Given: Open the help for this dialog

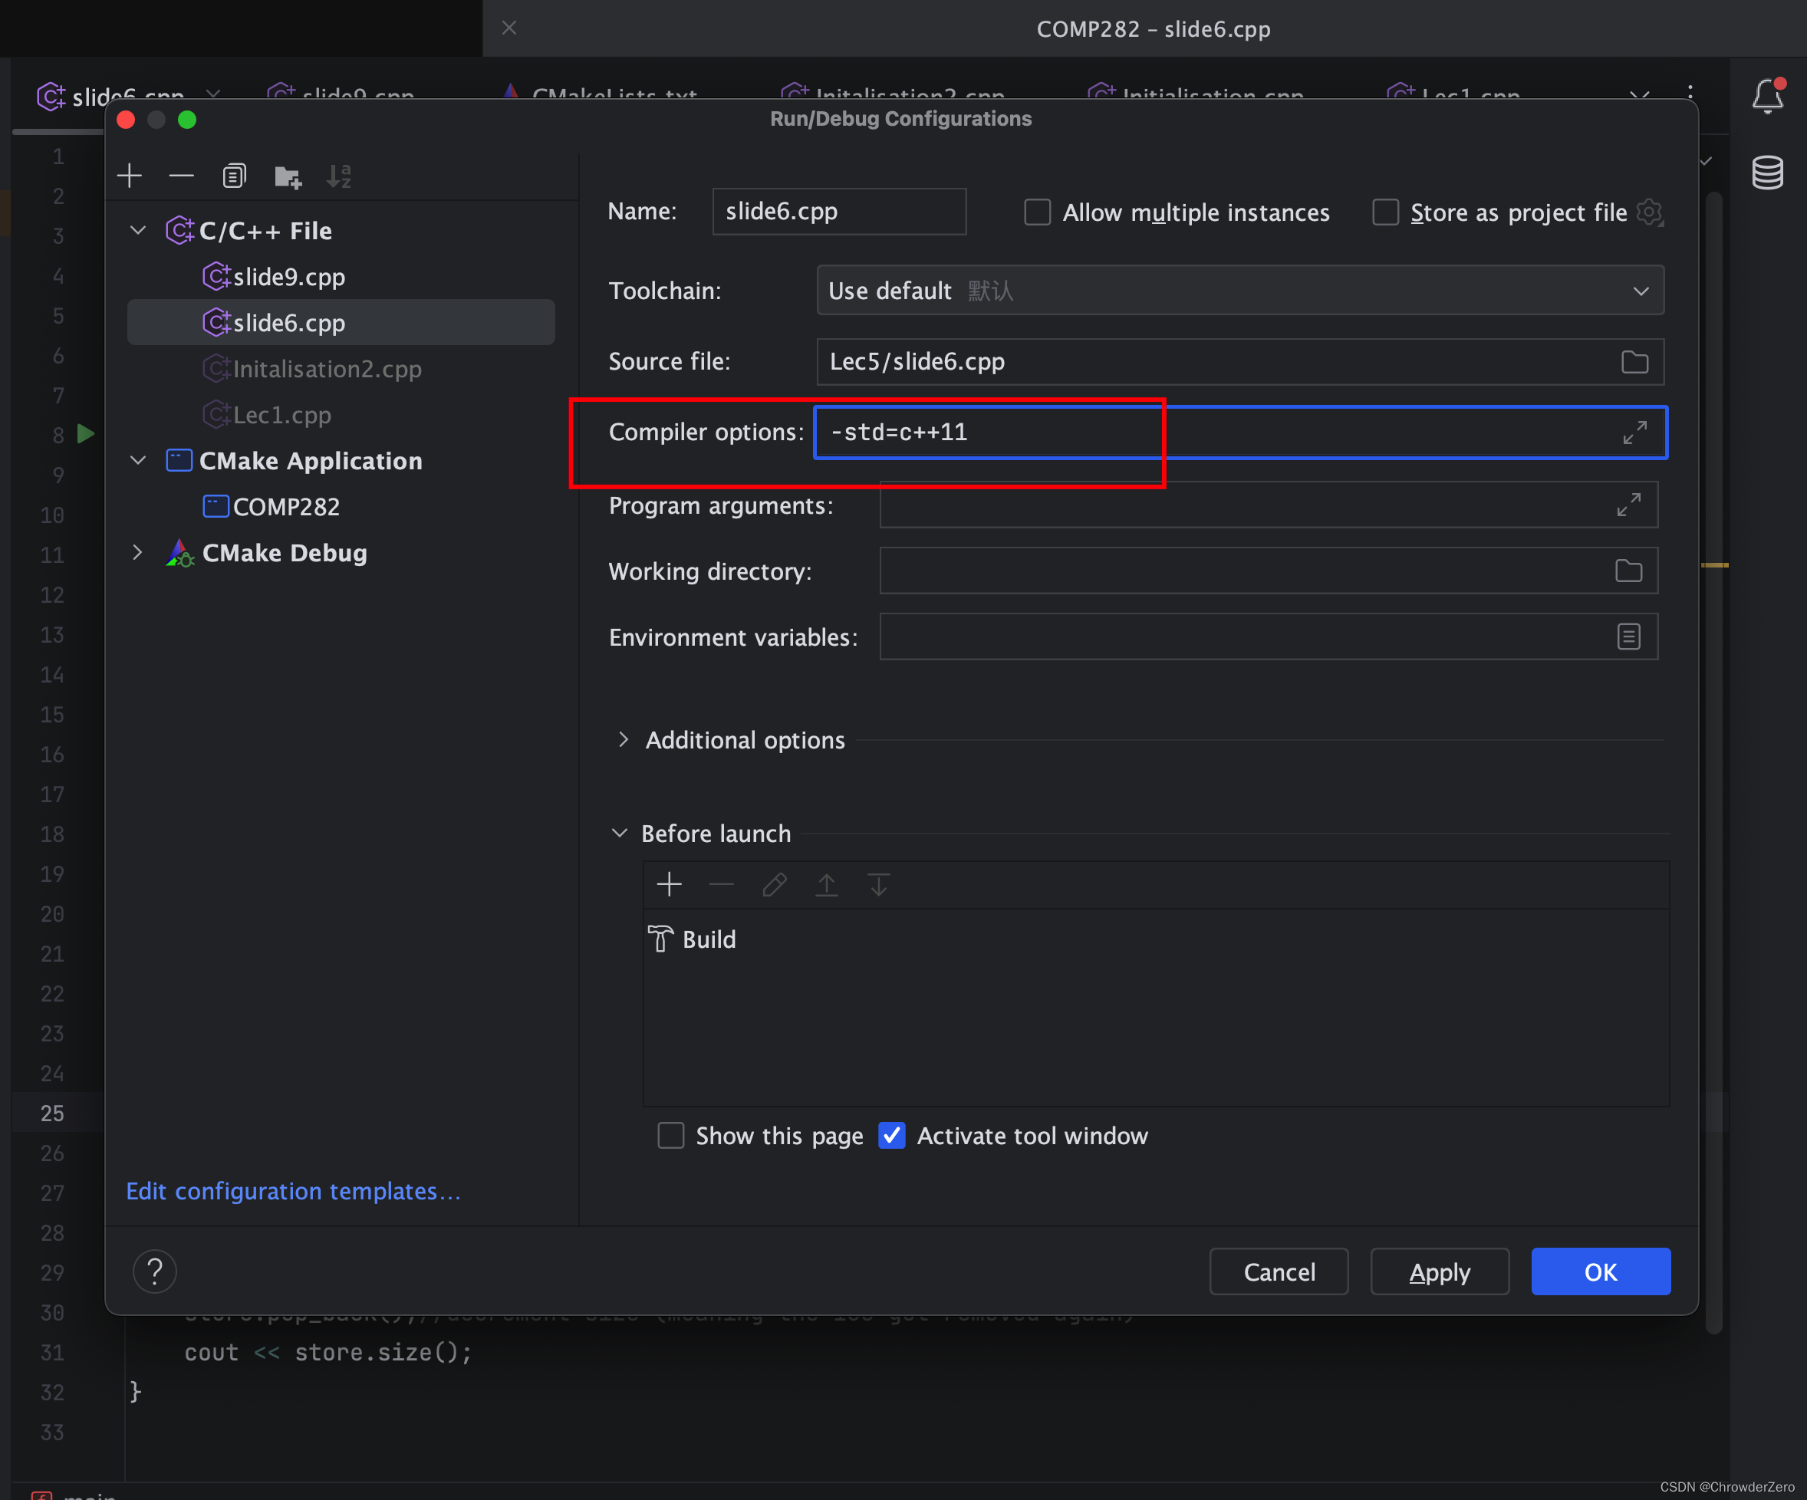Looking at the screenshot, I should click(155, 1271).
